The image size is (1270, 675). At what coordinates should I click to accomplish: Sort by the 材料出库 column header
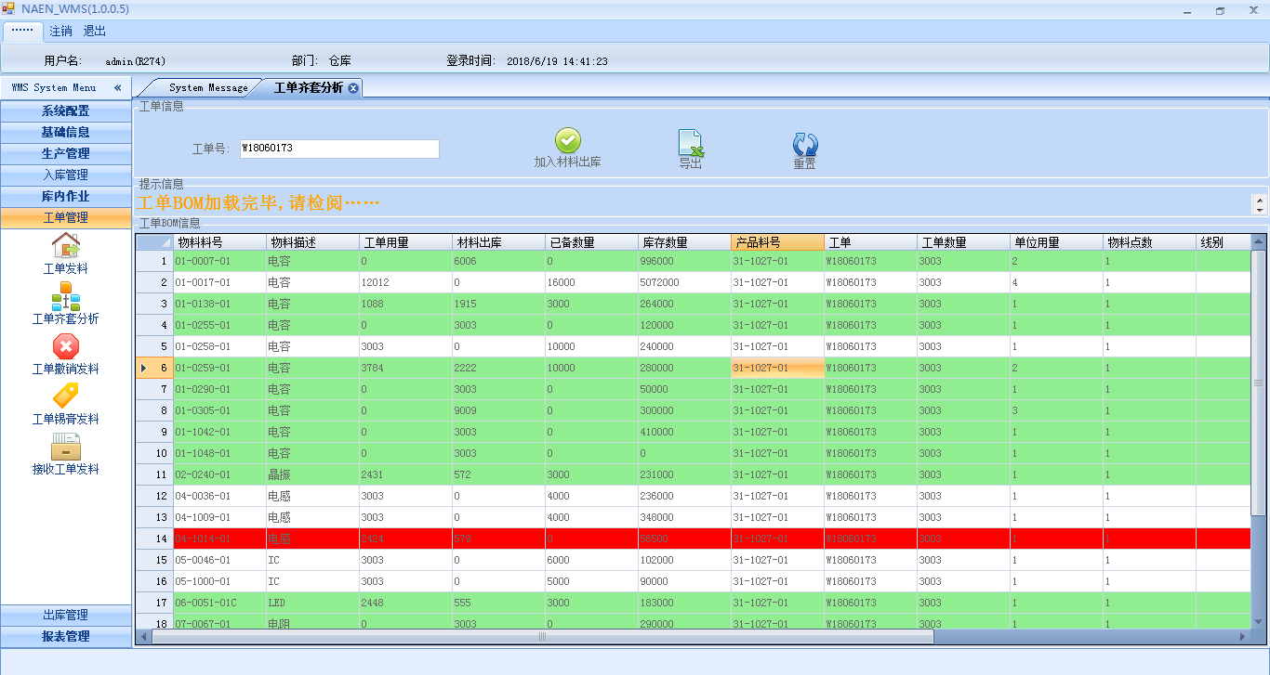(x=498, y=242)
